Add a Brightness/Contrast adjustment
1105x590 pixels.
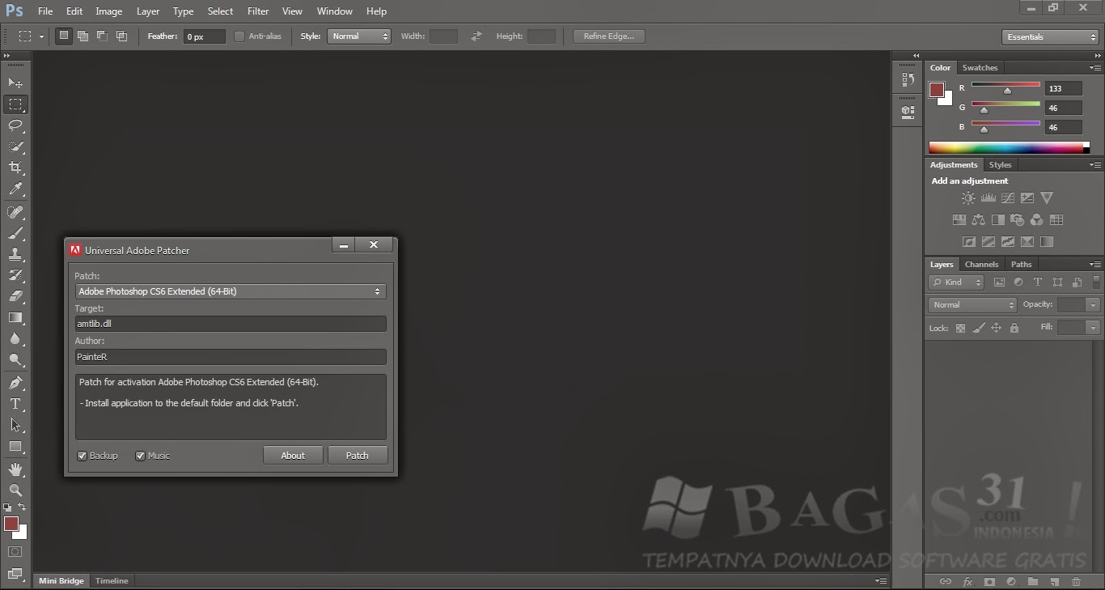(968, 197)
